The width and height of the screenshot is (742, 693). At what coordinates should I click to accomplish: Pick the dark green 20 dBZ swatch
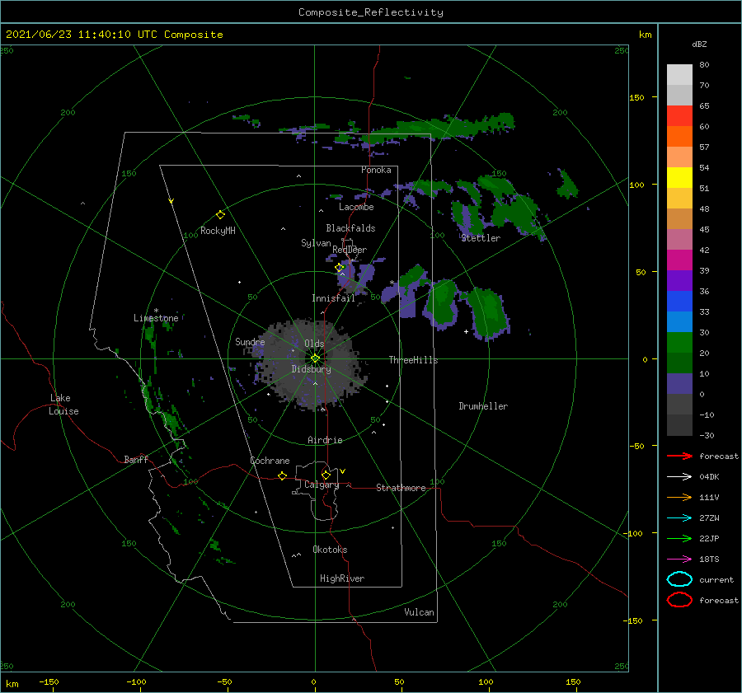pos(679,363)
